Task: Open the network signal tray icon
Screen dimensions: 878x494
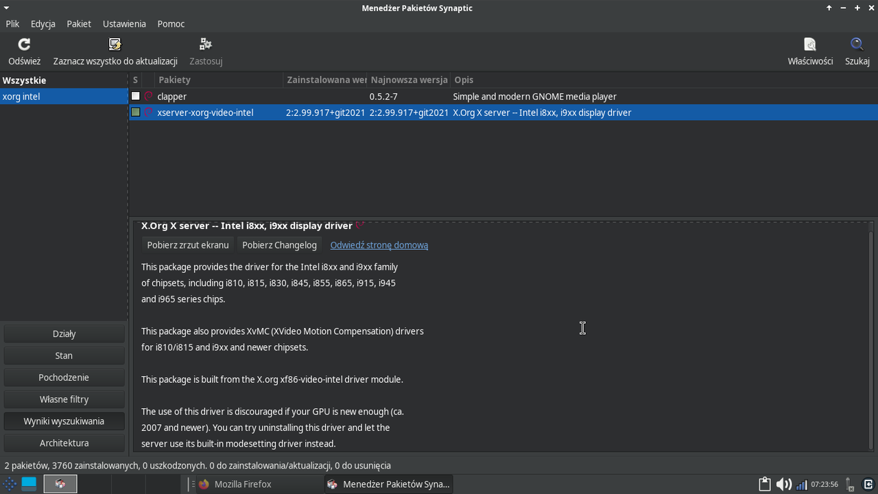Action: (801, 484)
